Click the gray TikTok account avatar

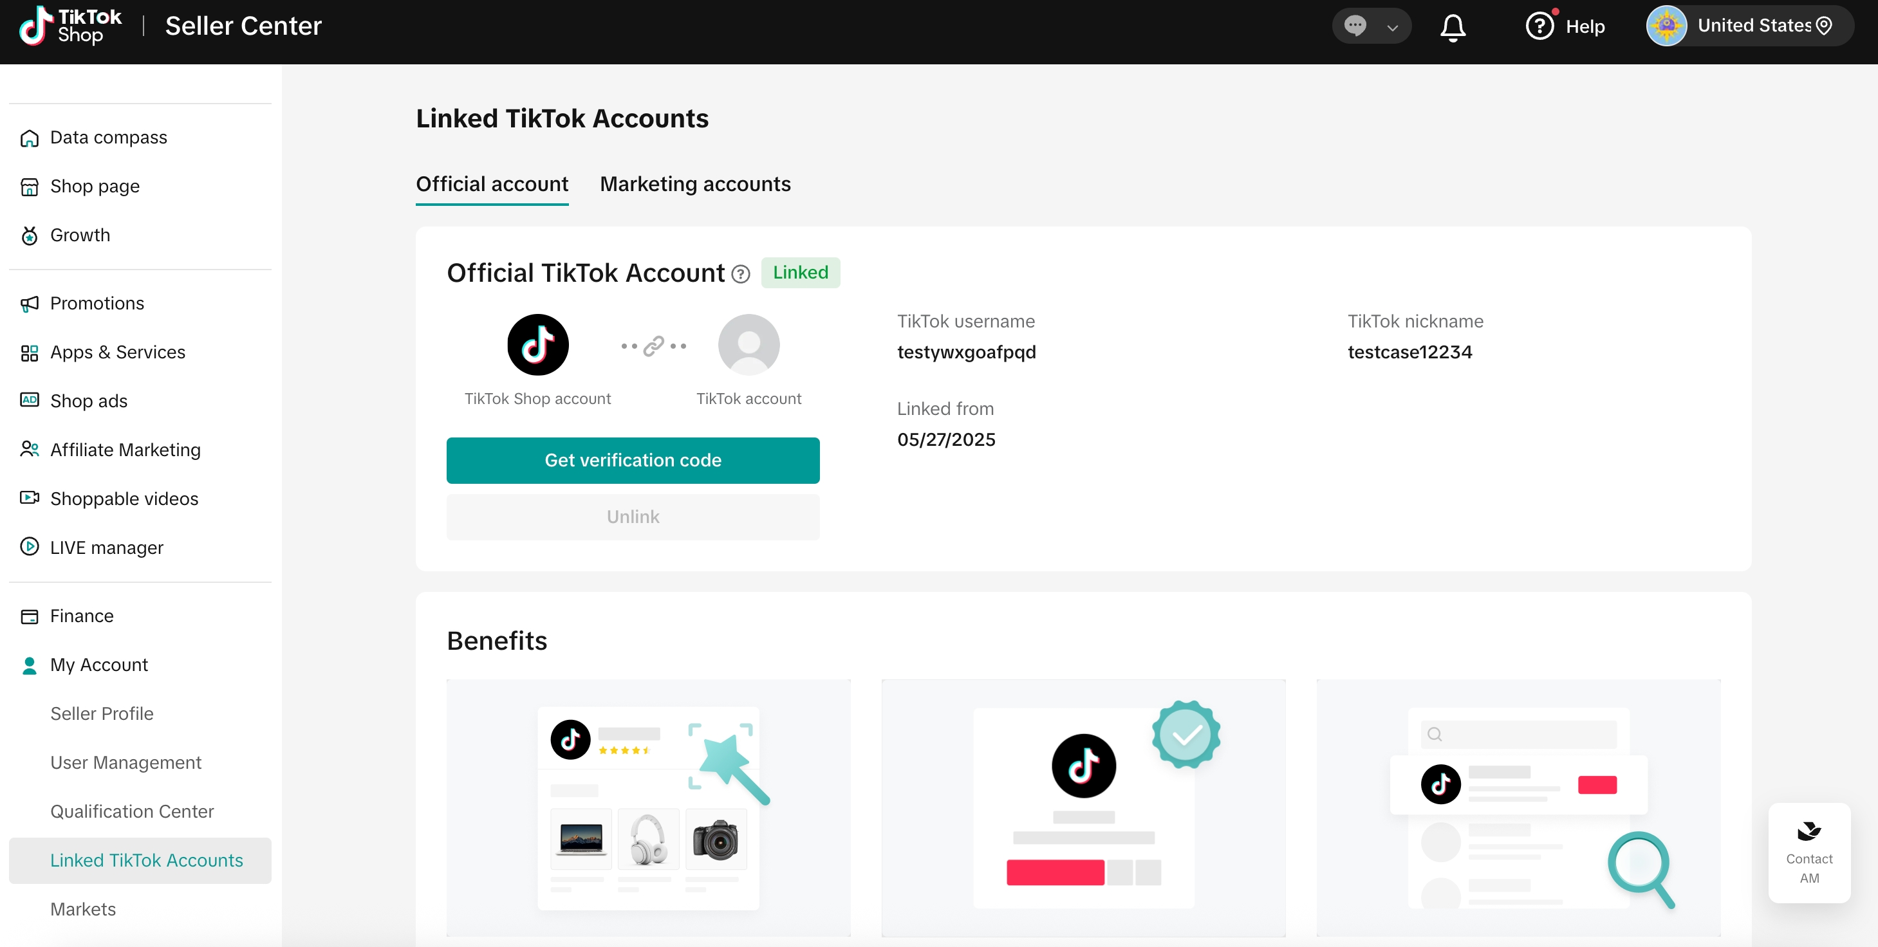point(748,345)
